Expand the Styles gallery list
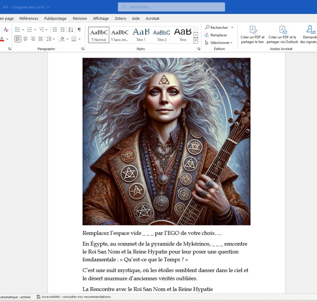 point(196,40)
